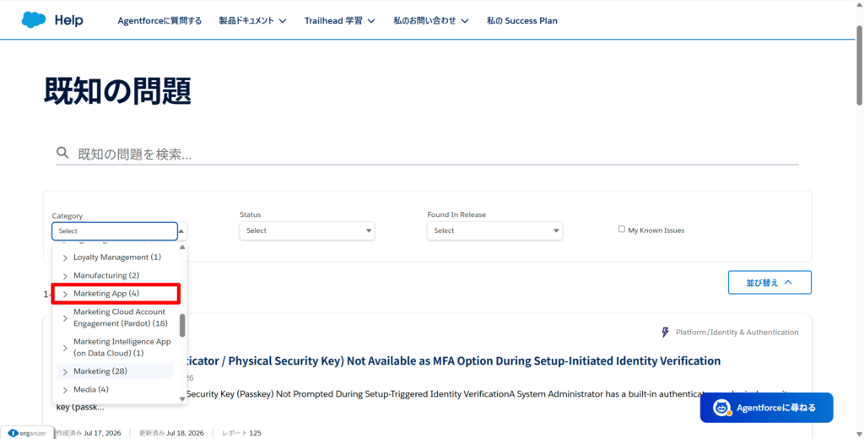The width and height of the screenshot is (864, 439).
Task: Click the lightning bolt category icon
Action: pyautogui.click(x=665, y=332)
